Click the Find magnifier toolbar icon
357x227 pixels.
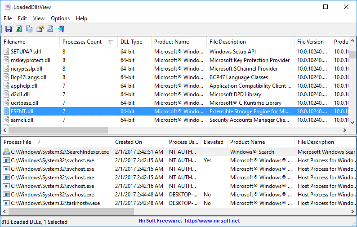50,29
